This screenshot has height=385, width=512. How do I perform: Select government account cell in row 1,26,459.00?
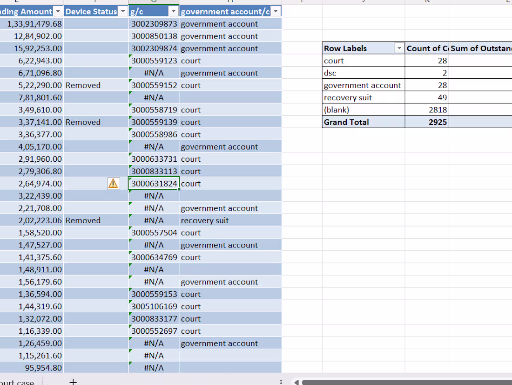230,343
